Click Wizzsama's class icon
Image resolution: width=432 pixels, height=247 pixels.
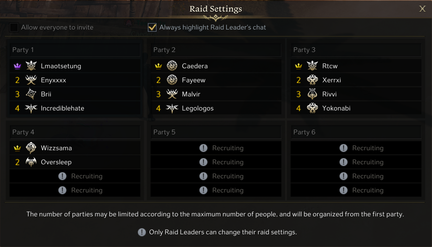pyautogui.click(x=31, y=148)
